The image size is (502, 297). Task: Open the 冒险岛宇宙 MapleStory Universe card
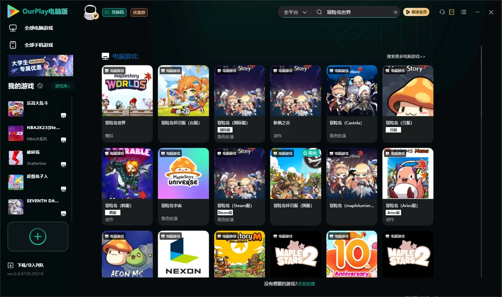tap(183, 187)
